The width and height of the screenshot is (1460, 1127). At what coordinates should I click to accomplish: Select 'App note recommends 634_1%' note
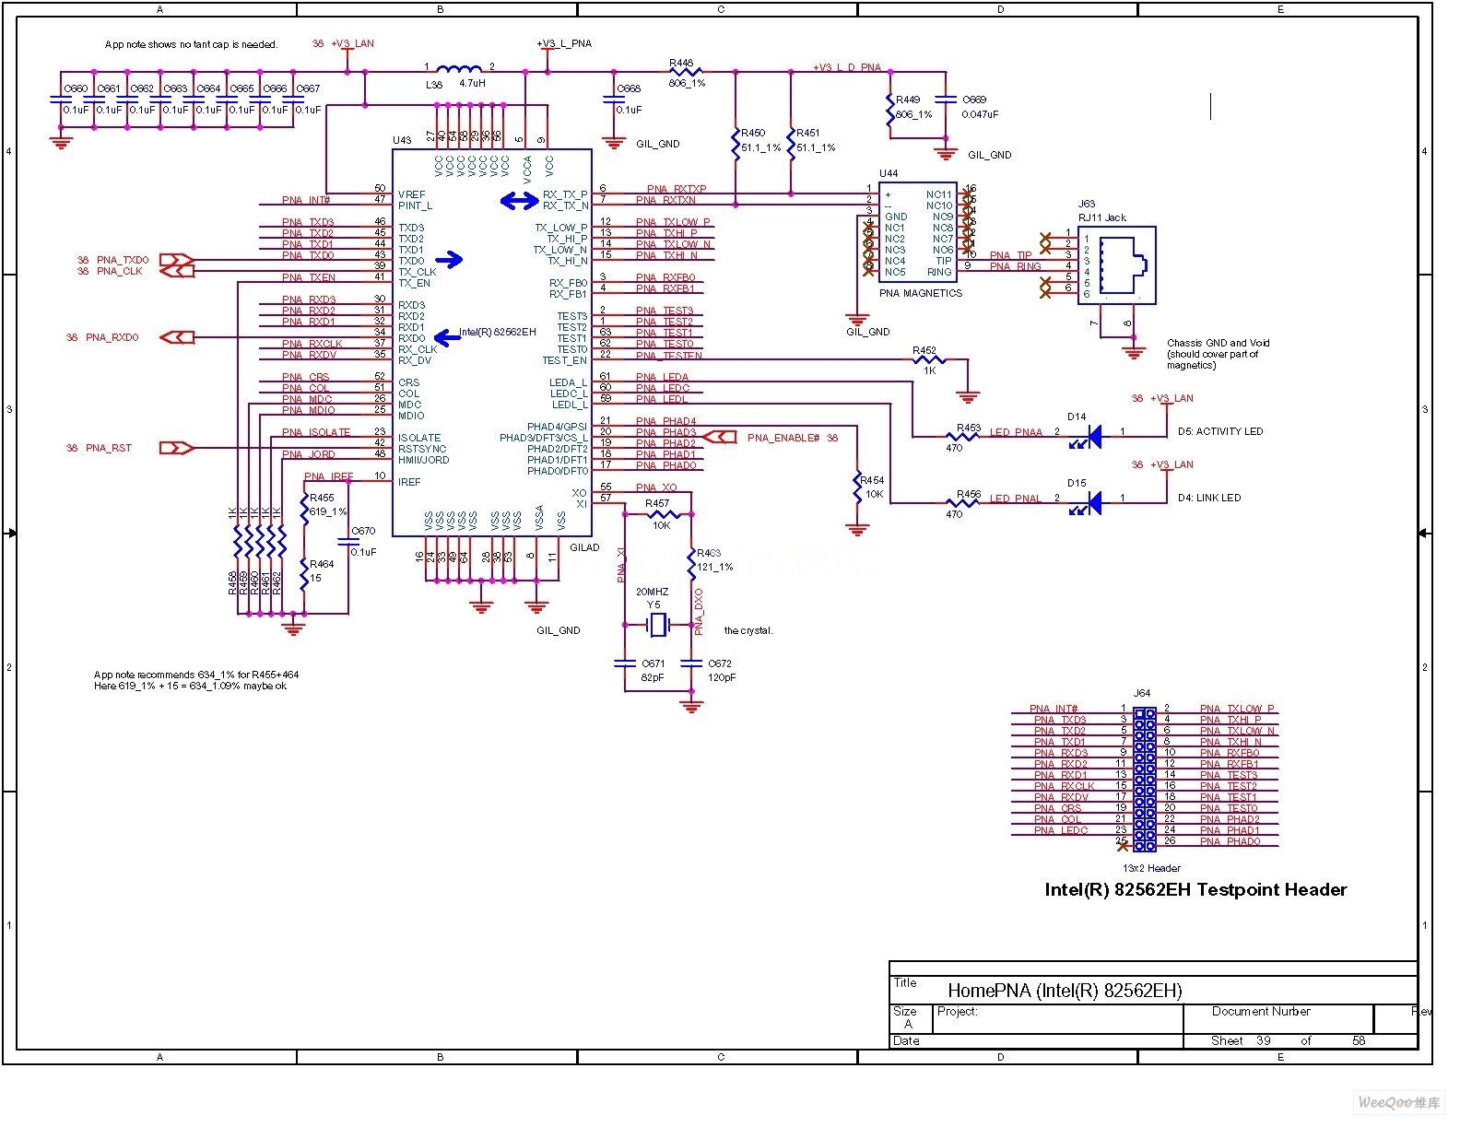196,680
